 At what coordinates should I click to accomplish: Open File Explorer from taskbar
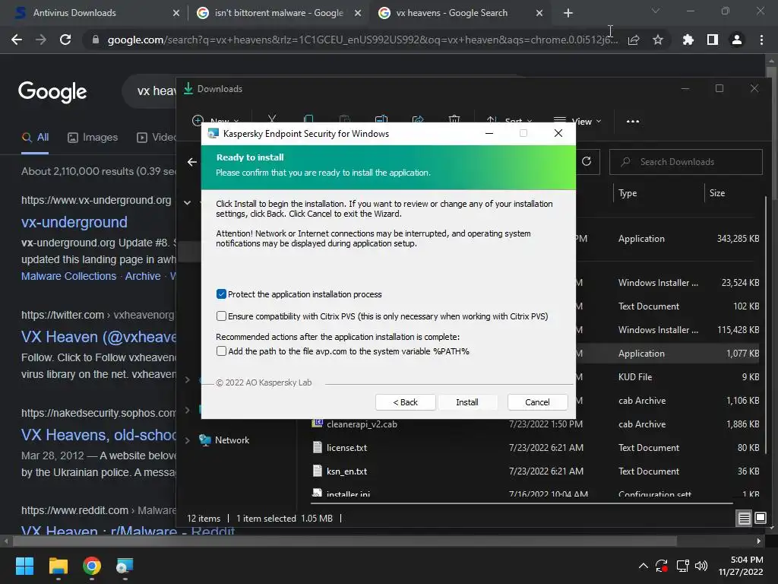58,566
